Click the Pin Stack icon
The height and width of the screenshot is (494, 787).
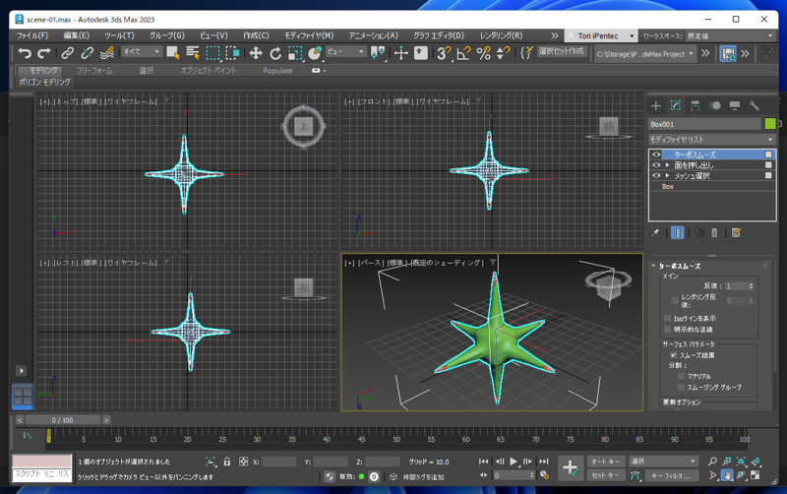tap(655, 232)
